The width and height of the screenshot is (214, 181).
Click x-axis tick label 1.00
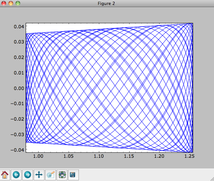point(38,156)
